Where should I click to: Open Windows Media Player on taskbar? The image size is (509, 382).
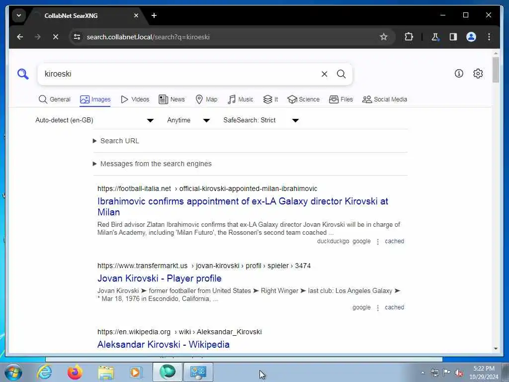(136, 372)
